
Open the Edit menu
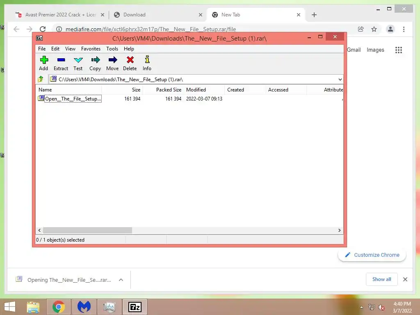[x=55, y=49]
